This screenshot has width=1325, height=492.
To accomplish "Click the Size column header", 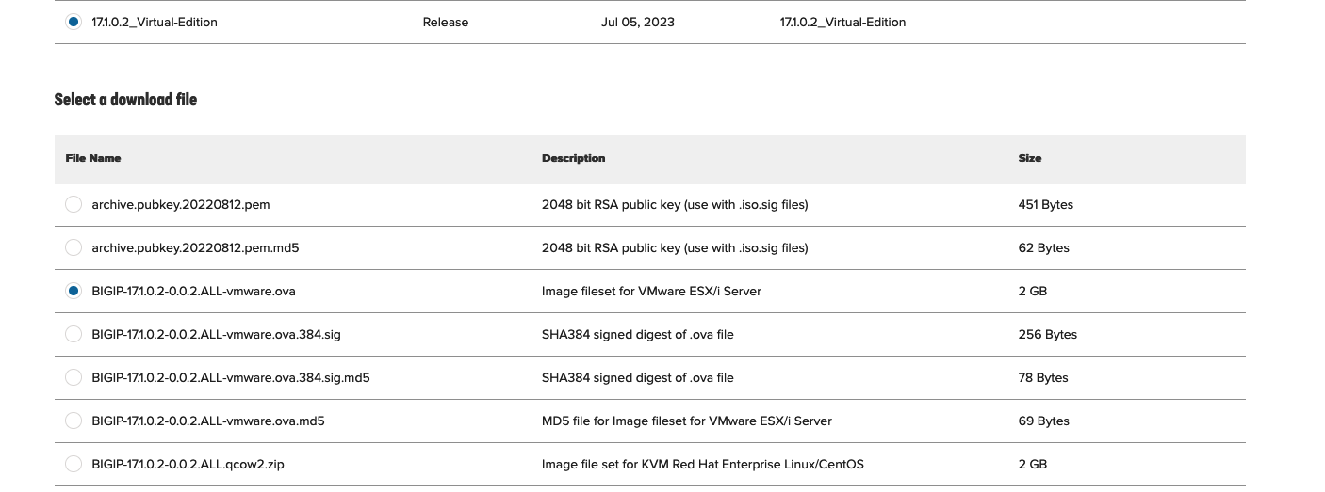I will pyautogui.click(x=1030, y=158).
